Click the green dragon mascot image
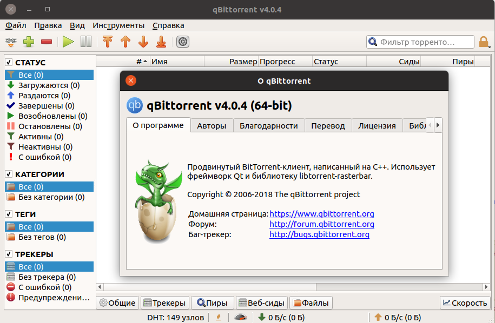 pos(159,201)
